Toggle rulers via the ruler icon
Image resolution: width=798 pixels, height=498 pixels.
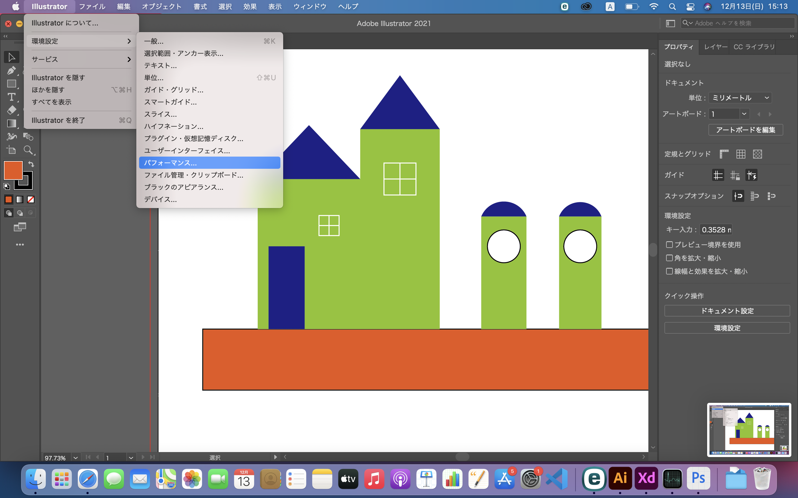[x=725, y=154]
